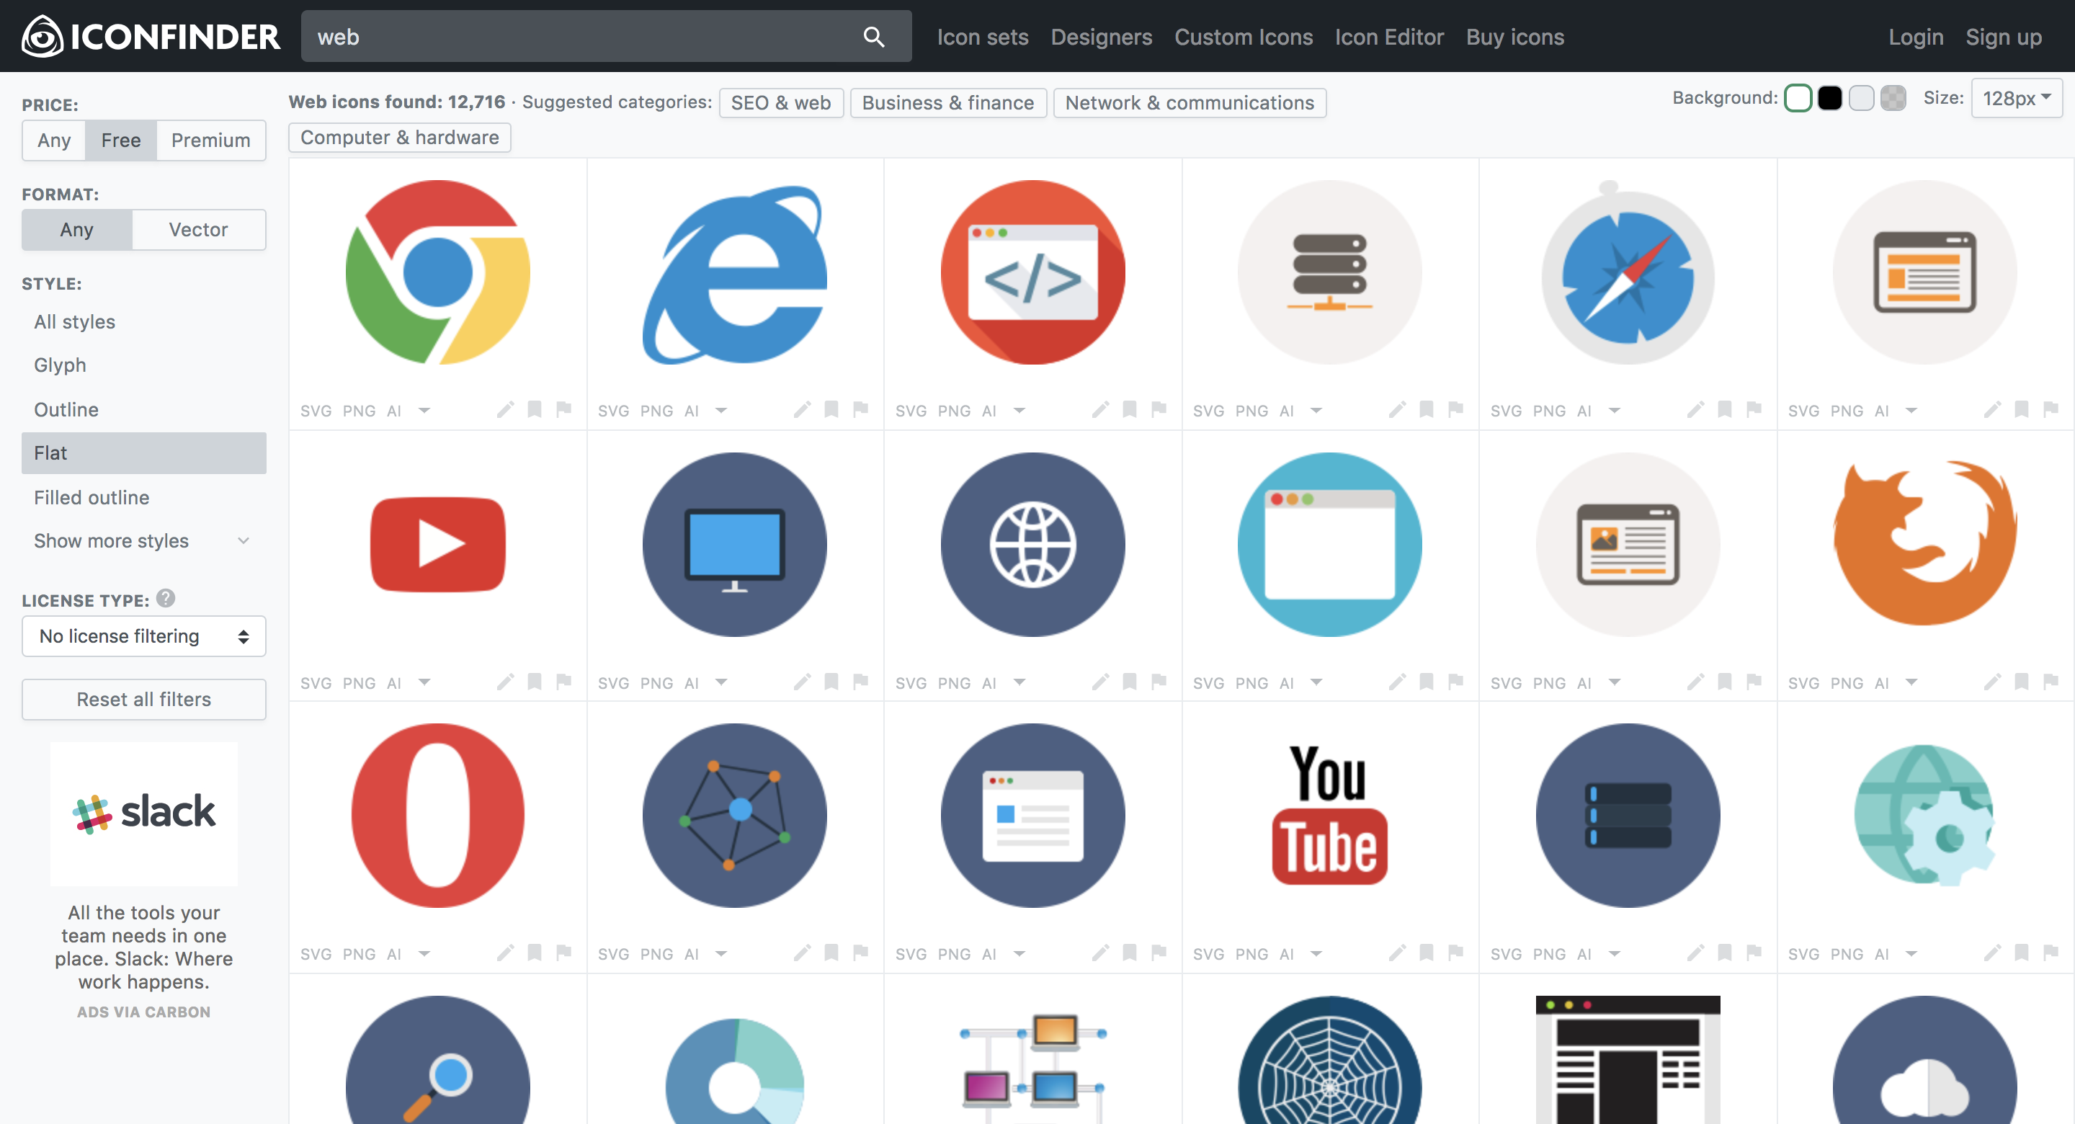Open the server stack icon

click(x=1330, y=272)
